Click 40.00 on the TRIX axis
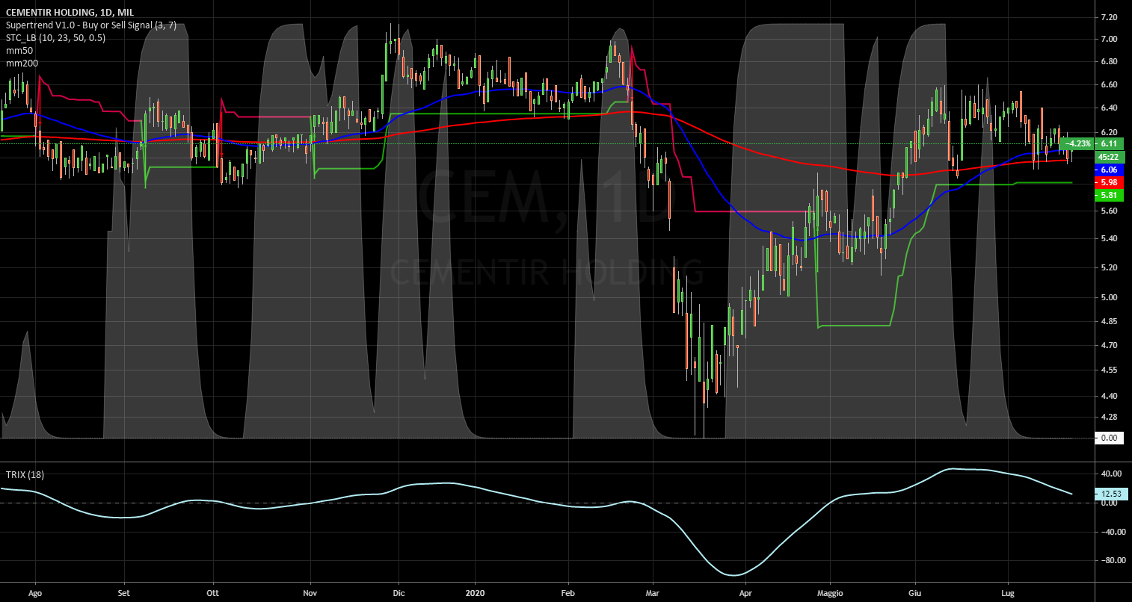Screen dimensions: 1132x602 tap(1110, 474)
